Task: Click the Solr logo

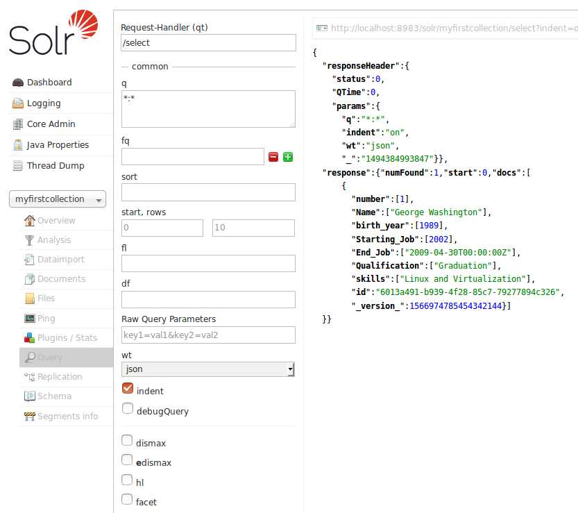Action: click(54, 33)
